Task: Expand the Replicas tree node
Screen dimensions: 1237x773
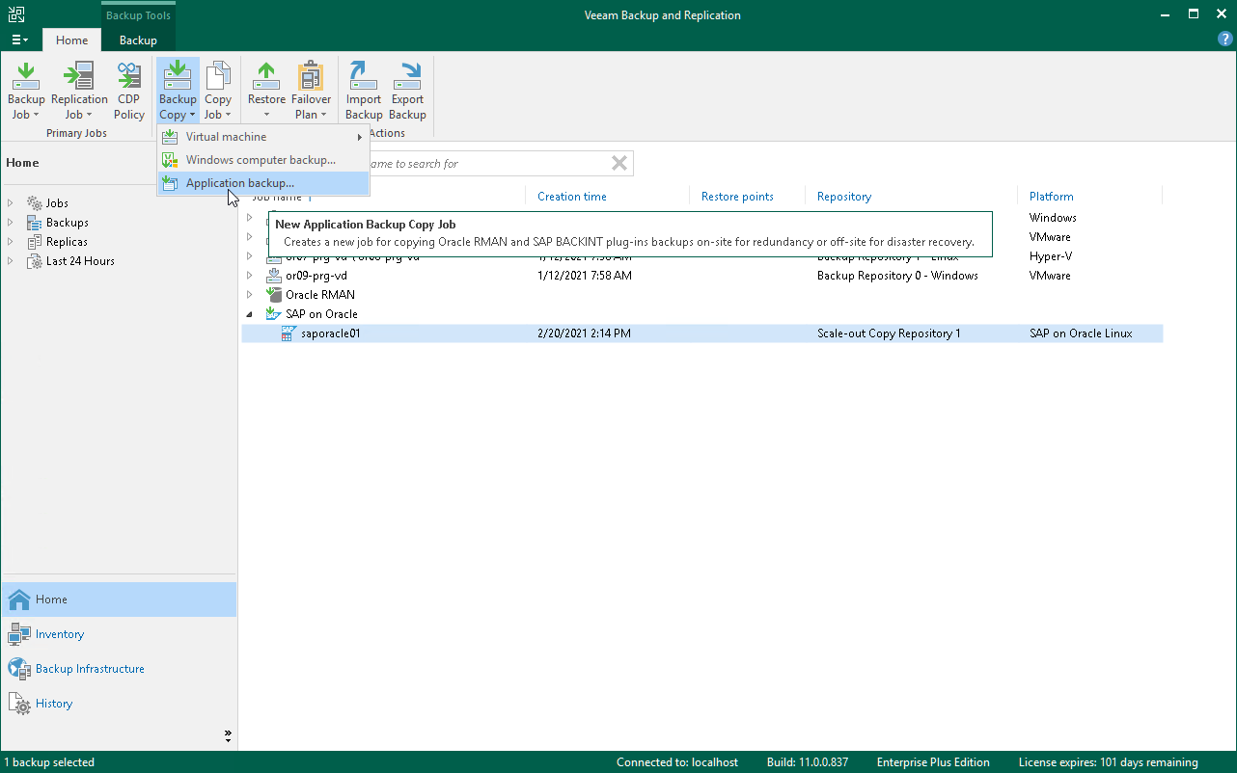Action: pyautogui.click(x=11, y=242)
